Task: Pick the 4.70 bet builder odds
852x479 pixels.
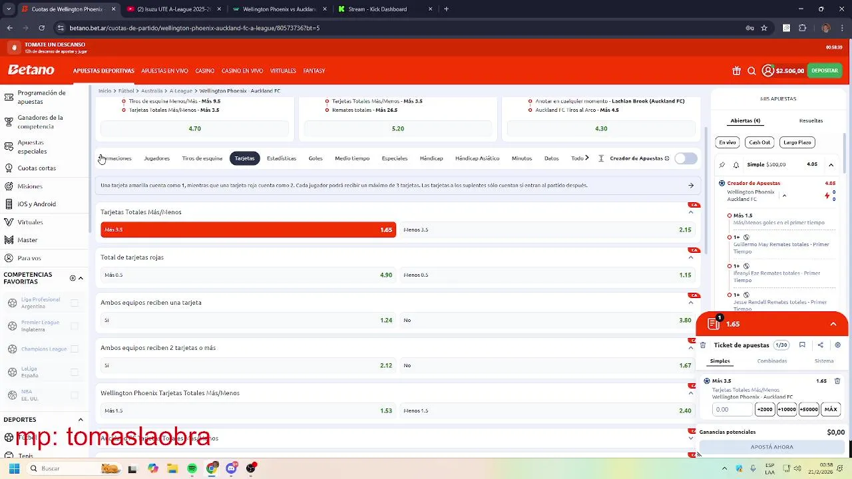Action: (x=195, y=128)
